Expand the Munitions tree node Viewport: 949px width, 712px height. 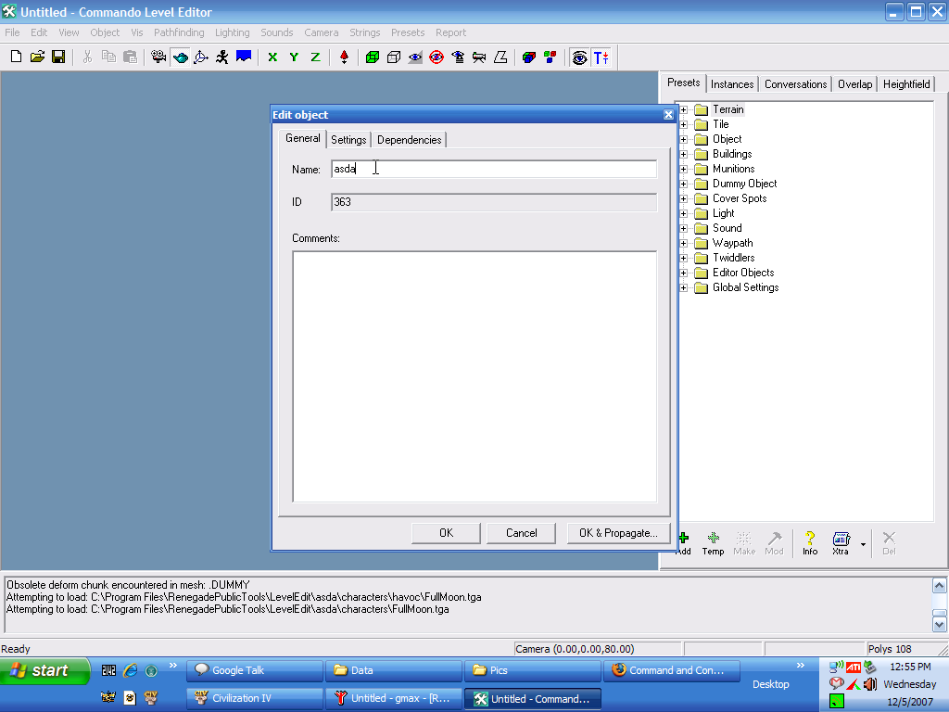(x=684, y=169)
